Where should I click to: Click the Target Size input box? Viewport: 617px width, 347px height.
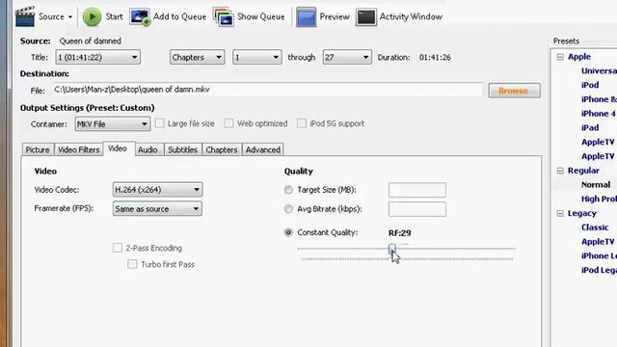pos(417,190)
